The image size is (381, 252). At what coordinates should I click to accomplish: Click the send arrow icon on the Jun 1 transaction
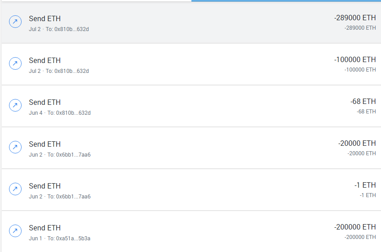coord(15,231)
